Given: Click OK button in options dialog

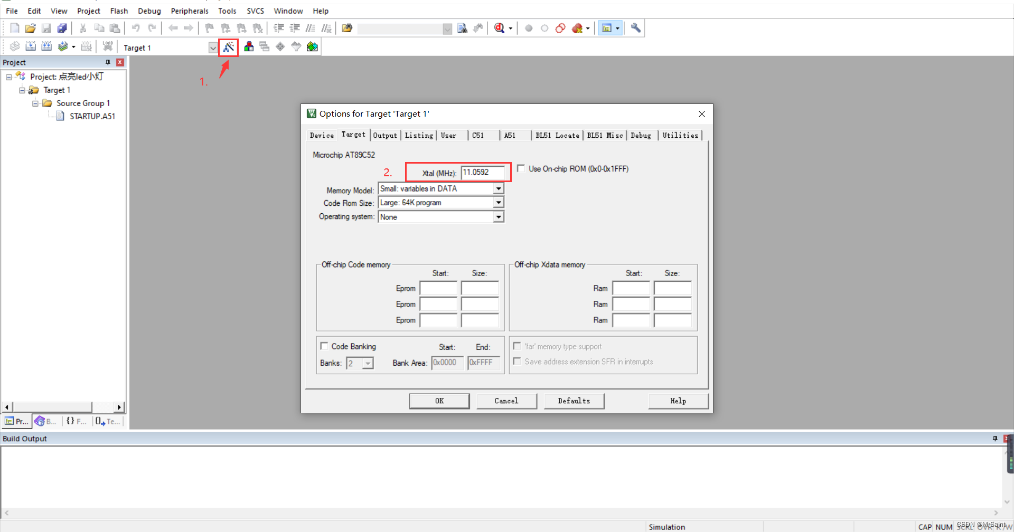Looking at the screenshot, I should (x=439, y=401).
